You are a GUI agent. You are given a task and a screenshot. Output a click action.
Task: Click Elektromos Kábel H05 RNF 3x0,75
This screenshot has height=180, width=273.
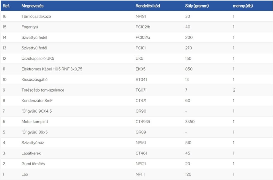coord(52,69)
